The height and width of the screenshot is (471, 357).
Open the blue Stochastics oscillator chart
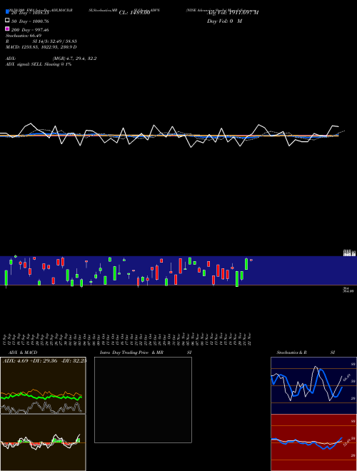(313, 385)
